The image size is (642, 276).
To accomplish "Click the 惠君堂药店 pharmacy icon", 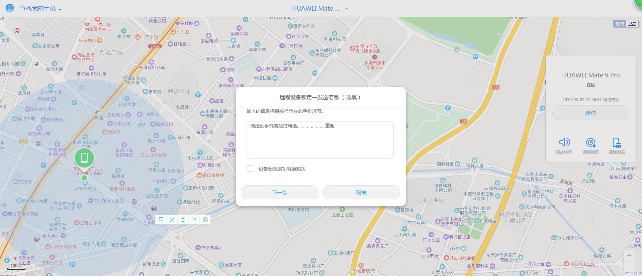I will pyautogui.click(x=290, y=26).
